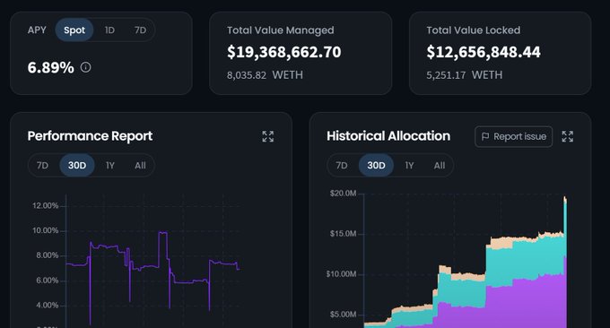This screenshot has height=328, width=610.
Task: Click the 8,035.82 WETH amount
Action: click(x=265, y=75)
